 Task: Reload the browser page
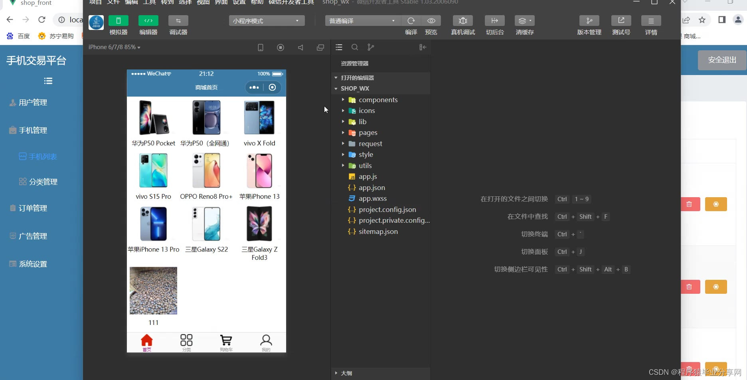(x=42, y=20)
